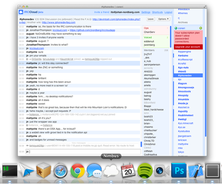Open the #socket.io channel
The image size is (222, 184).
tap(184, 107)
